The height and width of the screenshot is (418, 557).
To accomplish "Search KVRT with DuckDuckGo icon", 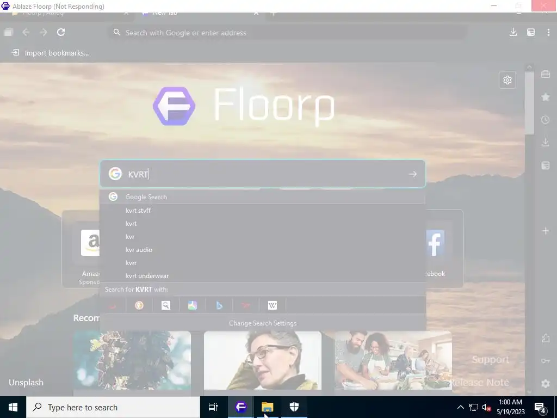I will [139, 305].
